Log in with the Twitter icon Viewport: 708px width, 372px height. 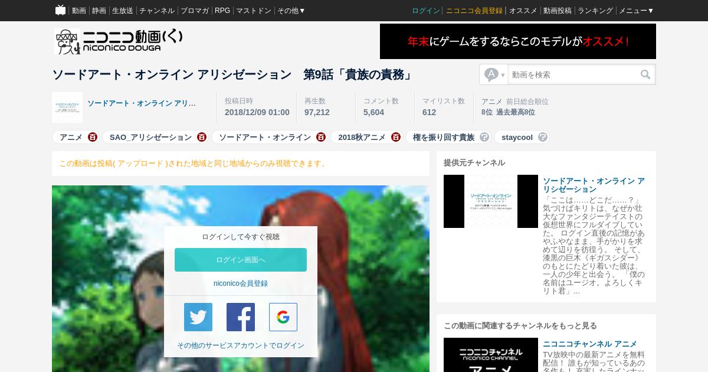pyautogui.click(x=198, y=317)
